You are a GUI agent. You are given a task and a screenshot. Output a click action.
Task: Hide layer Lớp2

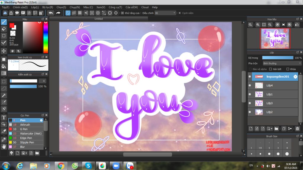tap(250, 112)
